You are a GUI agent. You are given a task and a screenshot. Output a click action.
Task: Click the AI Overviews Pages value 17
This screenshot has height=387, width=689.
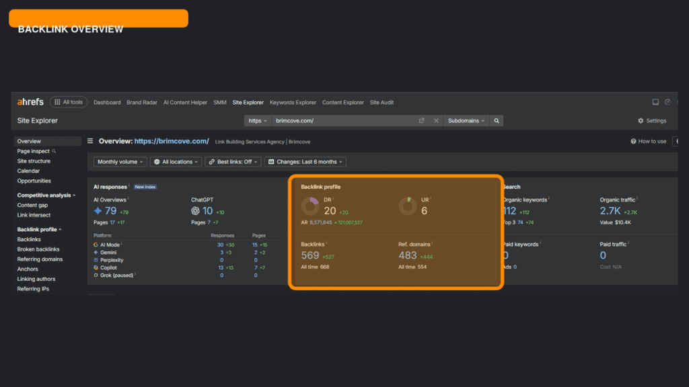tap(112, 222)
